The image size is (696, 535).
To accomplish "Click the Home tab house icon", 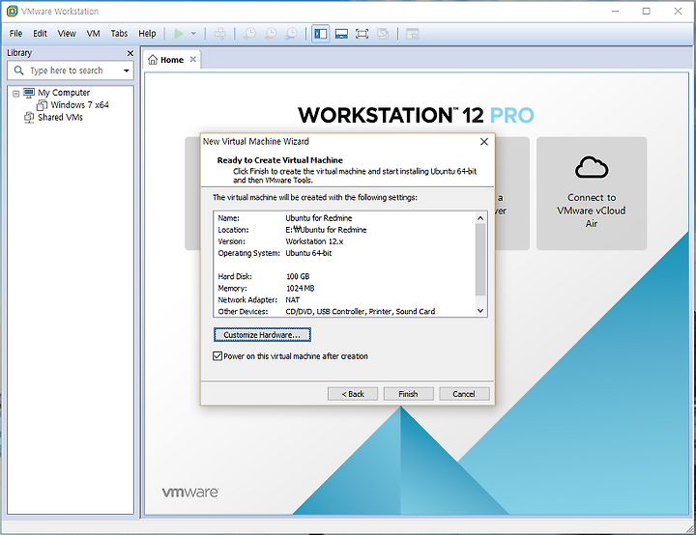I will tap(153, 60).
